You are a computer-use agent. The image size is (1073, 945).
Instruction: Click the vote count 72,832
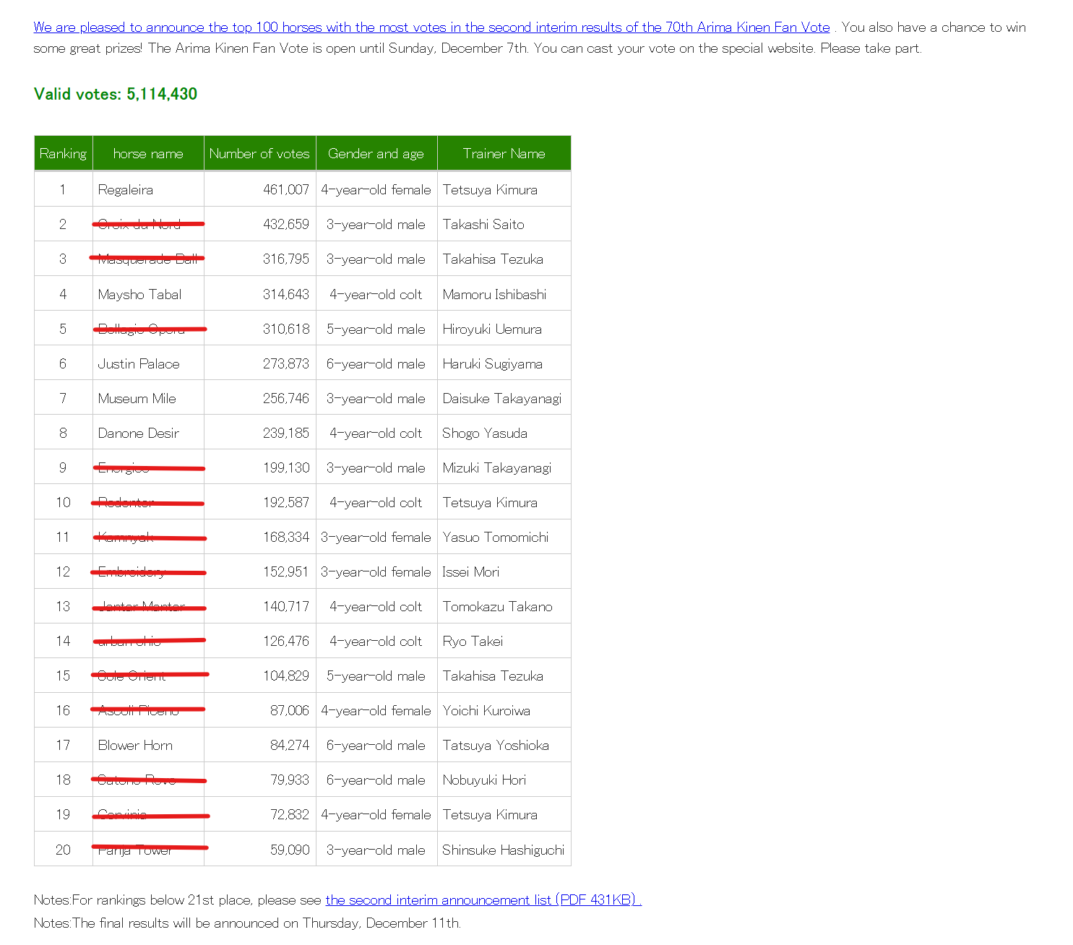pos(290,814)
